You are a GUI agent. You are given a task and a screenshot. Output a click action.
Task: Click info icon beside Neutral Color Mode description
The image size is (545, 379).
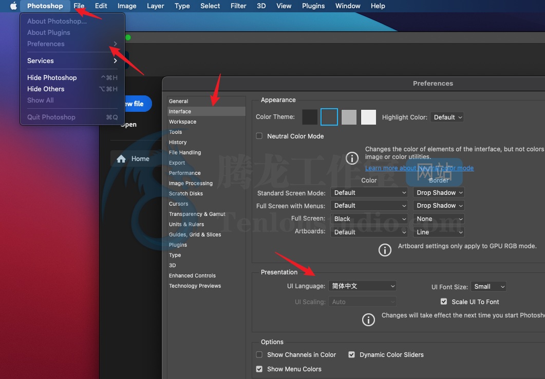point(352,158)
